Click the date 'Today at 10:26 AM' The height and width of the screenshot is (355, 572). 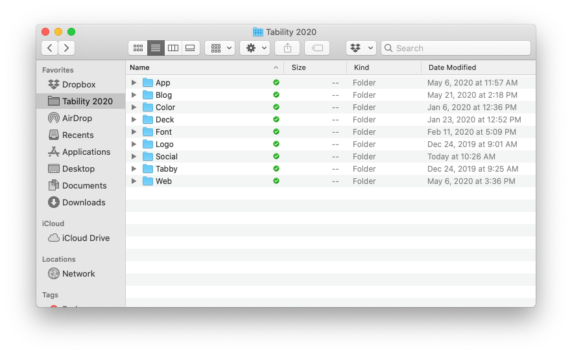462,157
